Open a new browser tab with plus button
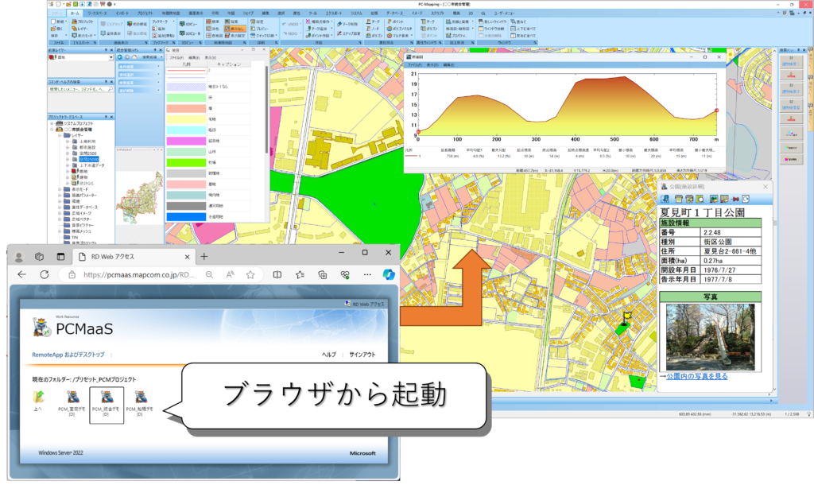814x485 pixels. point(204,257)
